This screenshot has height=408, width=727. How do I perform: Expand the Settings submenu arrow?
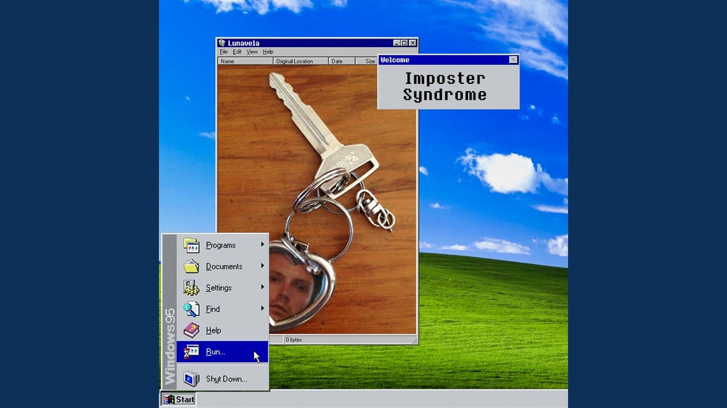pos(262,287)
